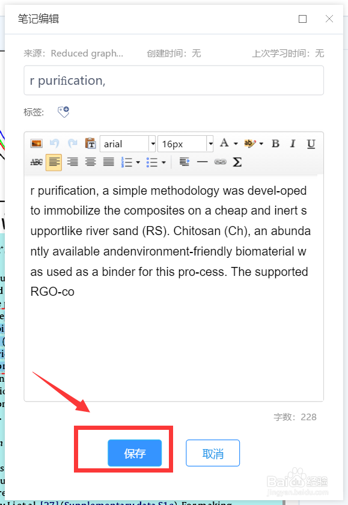348x505 pixels.
Task: Click the paste as plain text icon
Action: 91,143
